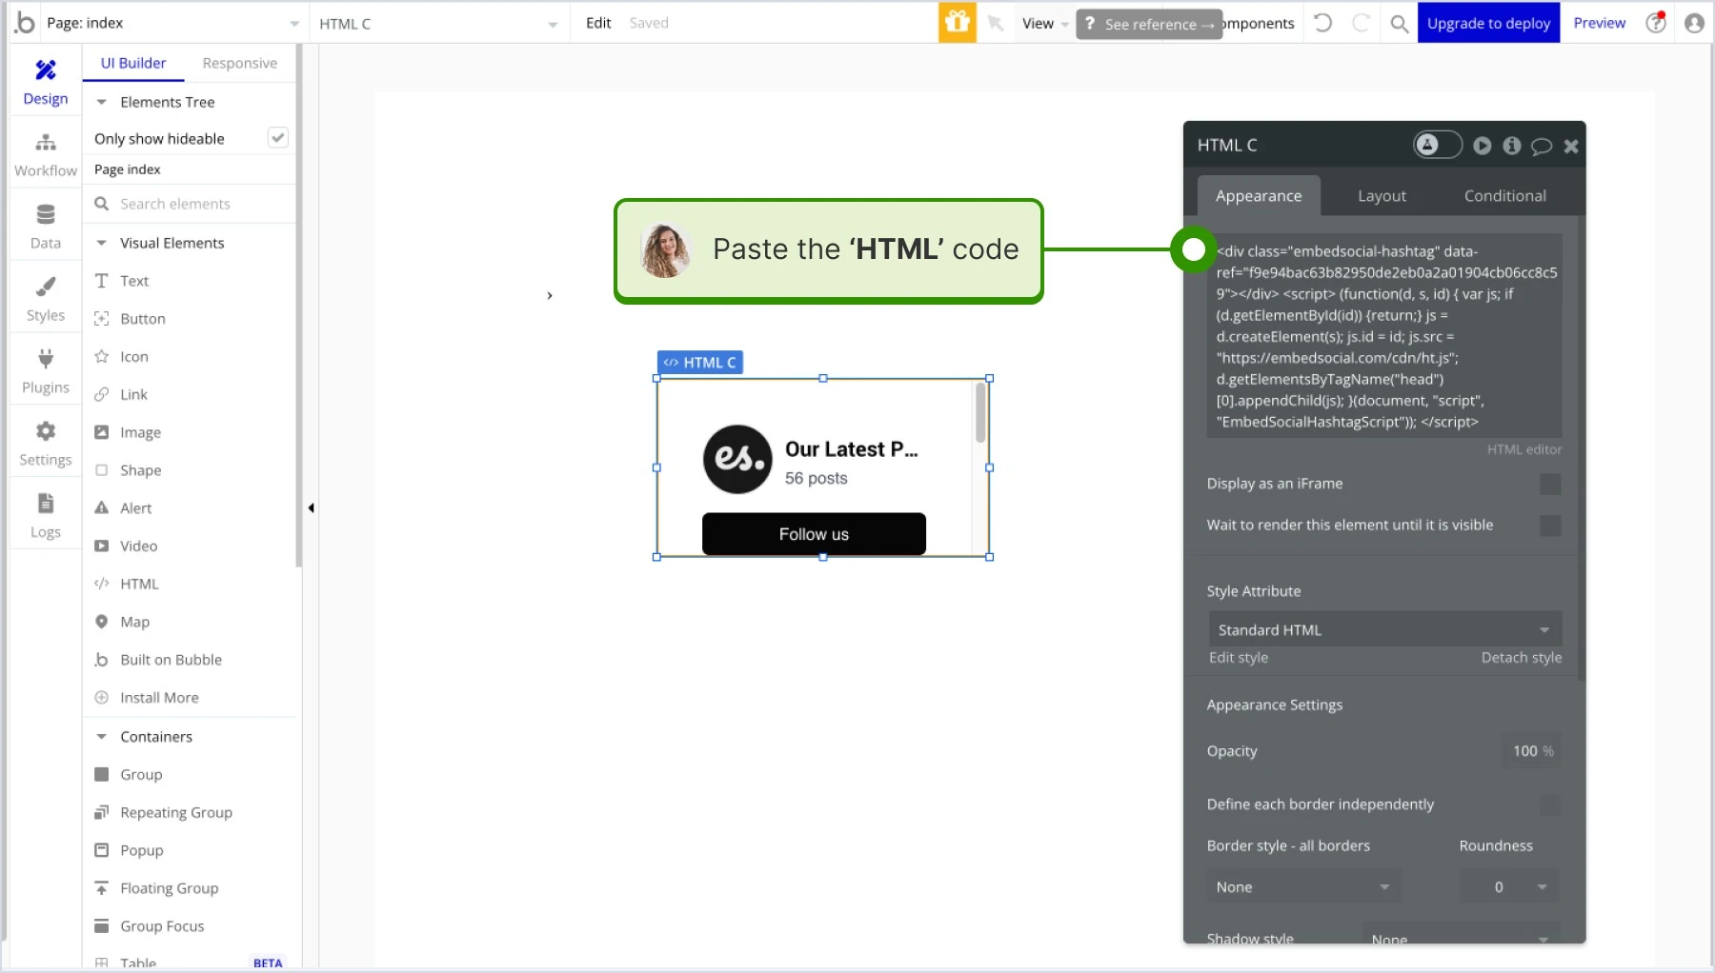
Task: Open the Workflow section
Action: point(45,155)
